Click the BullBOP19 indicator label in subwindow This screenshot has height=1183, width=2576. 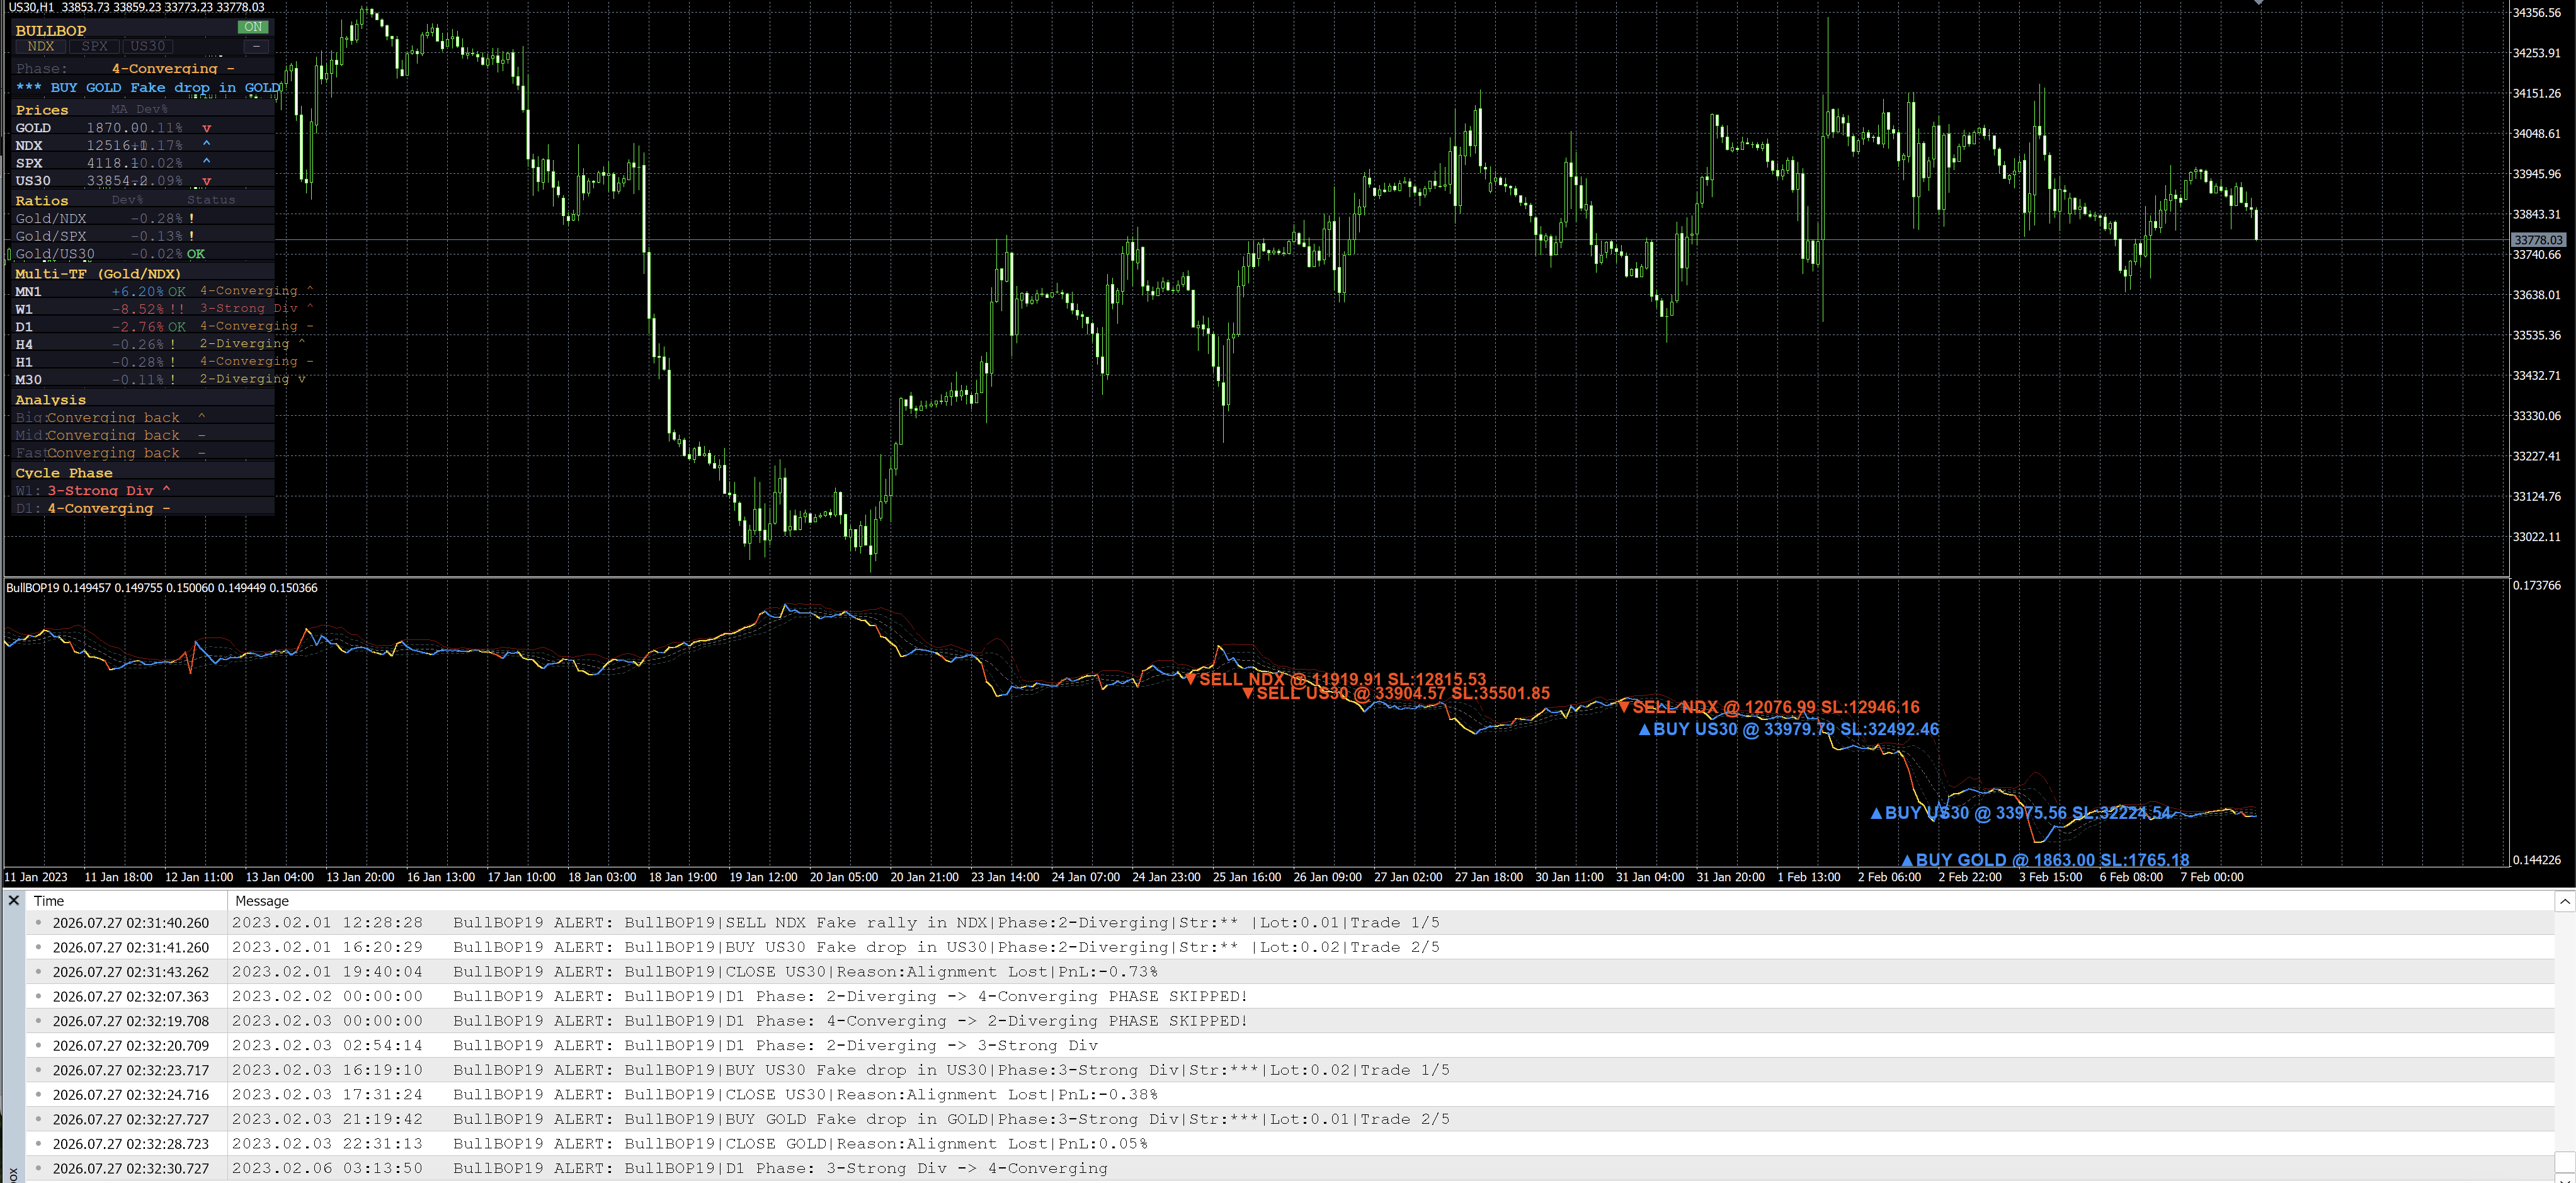(162, 588)
